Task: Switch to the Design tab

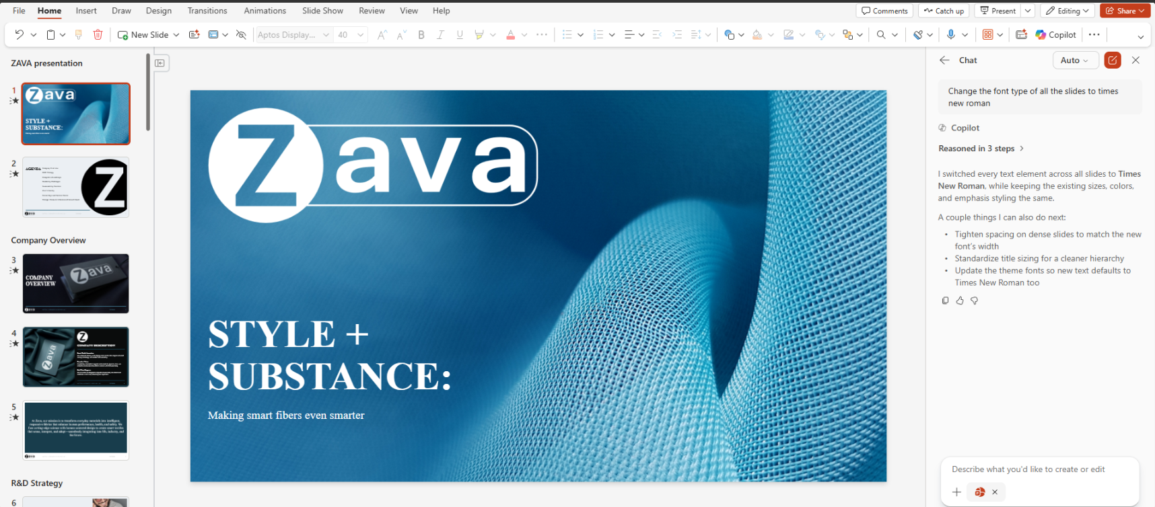Action: [159, 11]
